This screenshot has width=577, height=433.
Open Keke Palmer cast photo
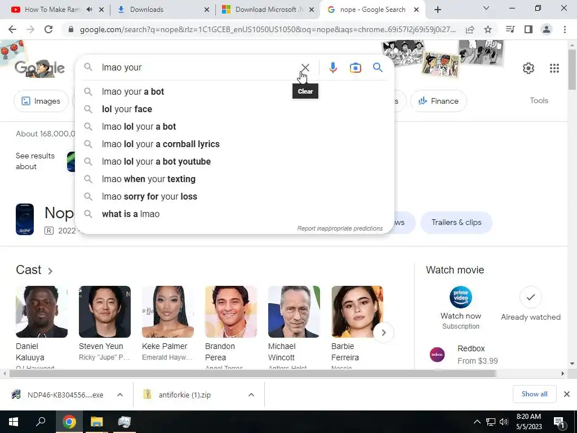(168, 311)
